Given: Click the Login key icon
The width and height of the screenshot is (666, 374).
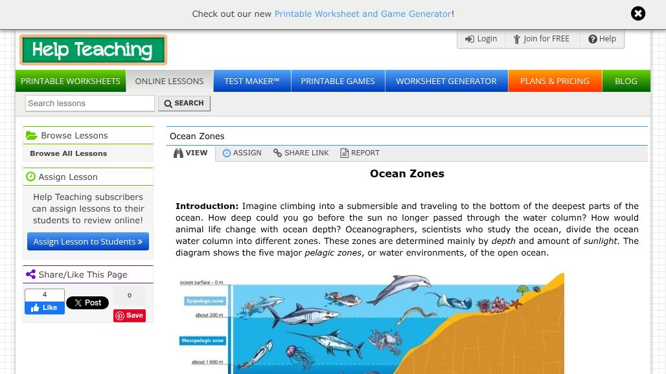Looking at the screenshot, I should tap(470, 38).
